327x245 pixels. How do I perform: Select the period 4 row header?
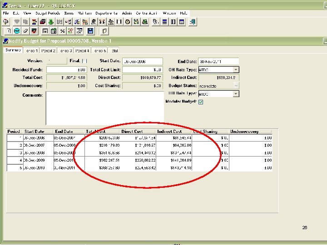15,160
